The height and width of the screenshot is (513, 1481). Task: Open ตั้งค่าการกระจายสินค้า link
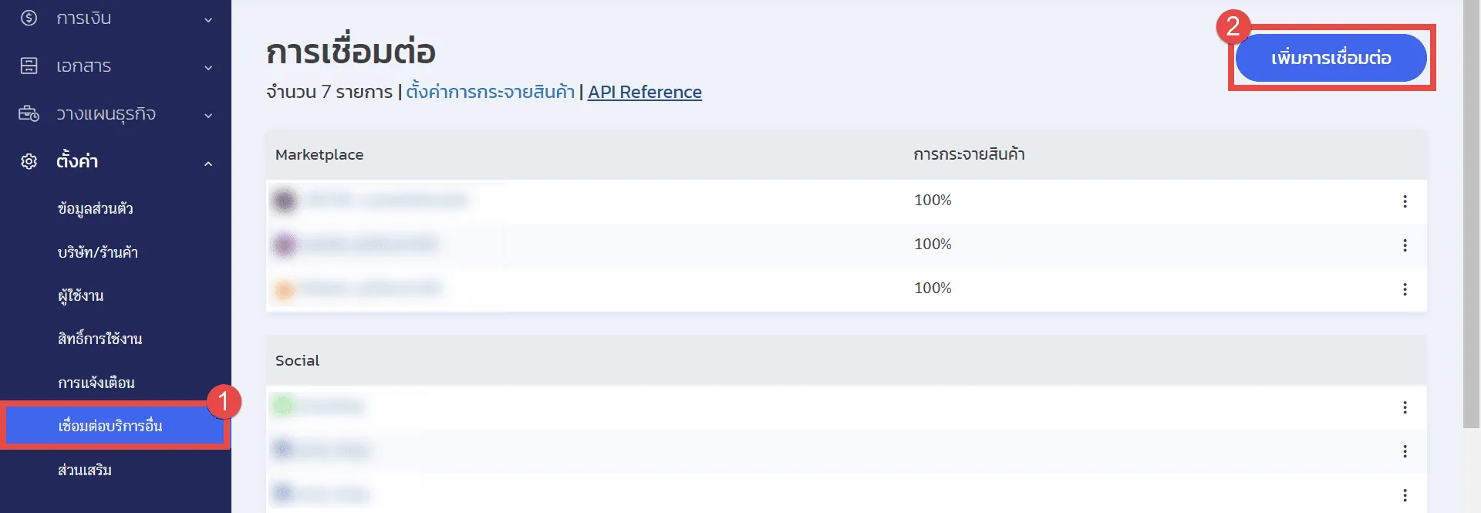coord(490,92)
